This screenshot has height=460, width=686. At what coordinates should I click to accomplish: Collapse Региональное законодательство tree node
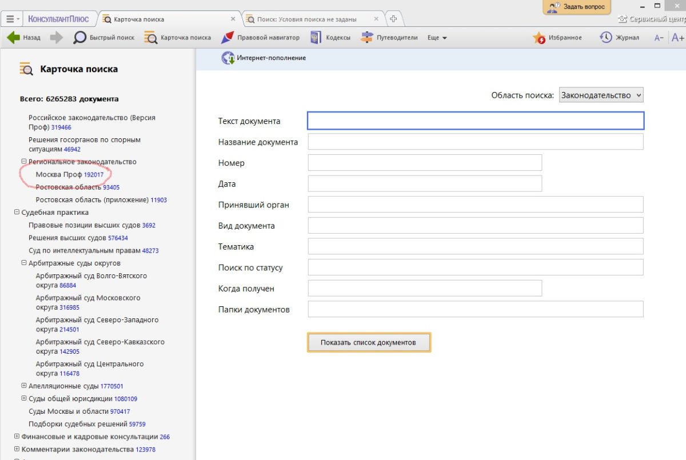pos(24,162)
